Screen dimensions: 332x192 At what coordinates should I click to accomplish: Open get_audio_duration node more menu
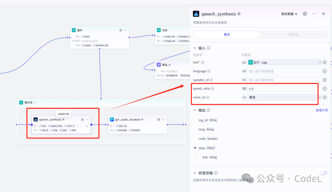coord(164,120)
